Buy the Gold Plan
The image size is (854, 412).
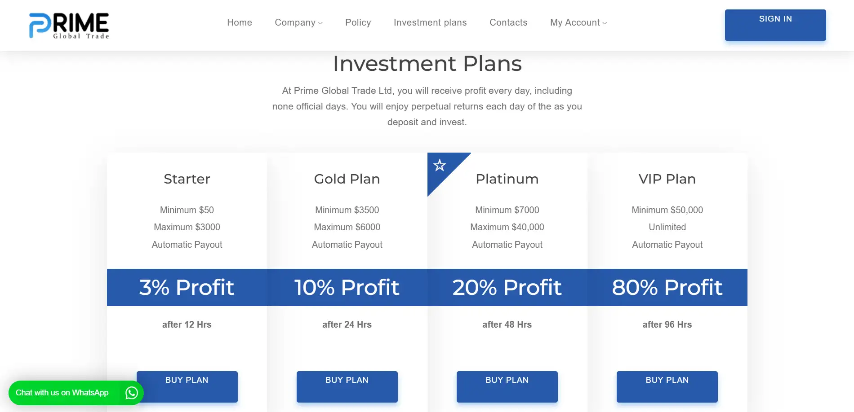(347, 386)
